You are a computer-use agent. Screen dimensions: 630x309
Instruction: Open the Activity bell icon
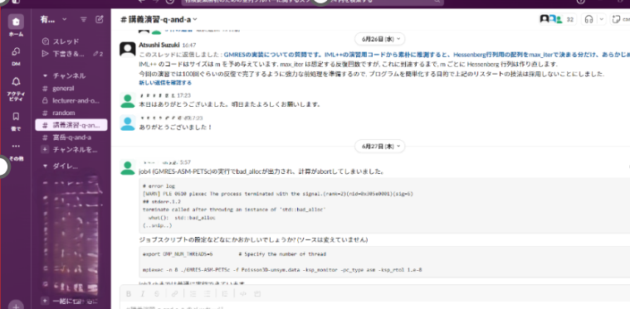point(16,82)
